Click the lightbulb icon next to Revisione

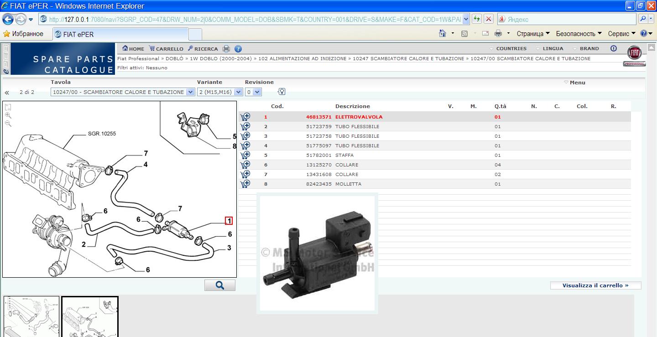282,92
